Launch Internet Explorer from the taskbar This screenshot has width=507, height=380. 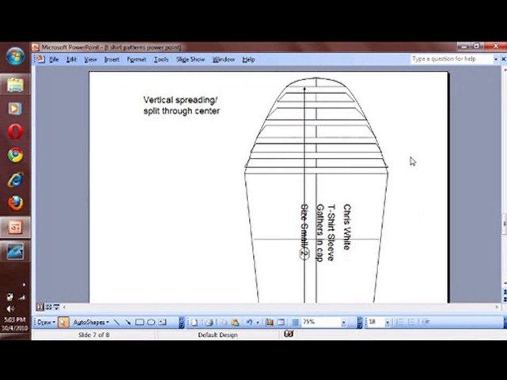point(15,179)
